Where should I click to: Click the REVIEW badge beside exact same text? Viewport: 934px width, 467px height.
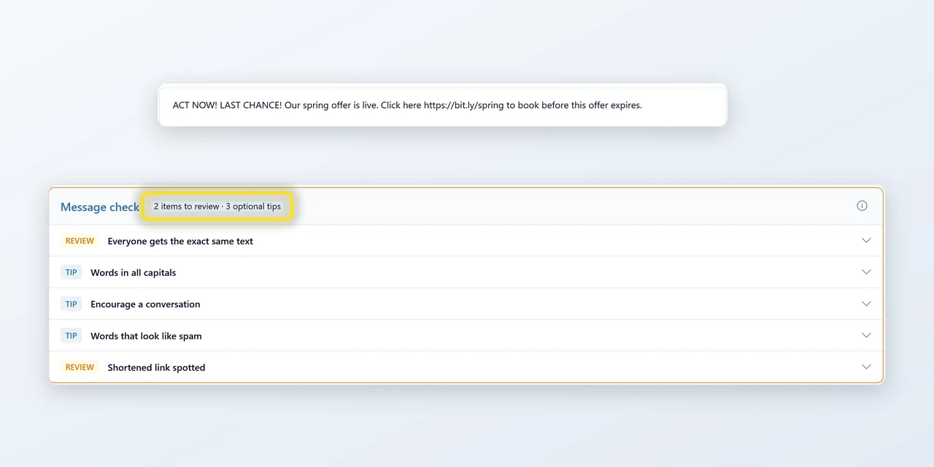80,241
